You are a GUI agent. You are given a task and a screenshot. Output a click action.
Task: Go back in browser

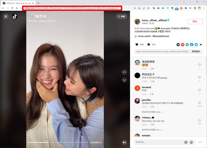[3, 8]
